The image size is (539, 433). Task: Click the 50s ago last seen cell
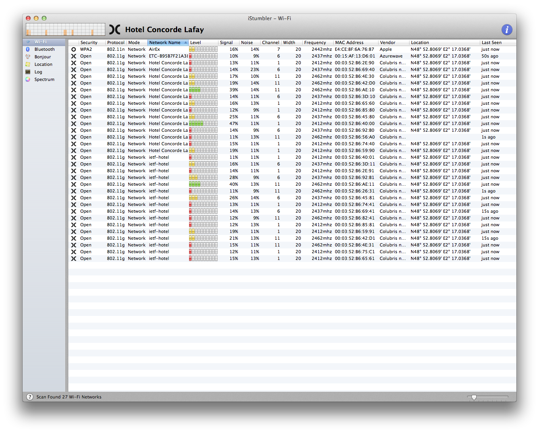point(490,56)
